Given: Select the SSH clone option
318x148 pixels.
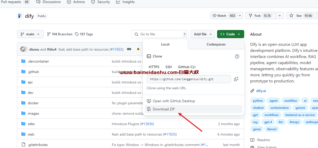Looking at the screenshot, I should point(169,67).
